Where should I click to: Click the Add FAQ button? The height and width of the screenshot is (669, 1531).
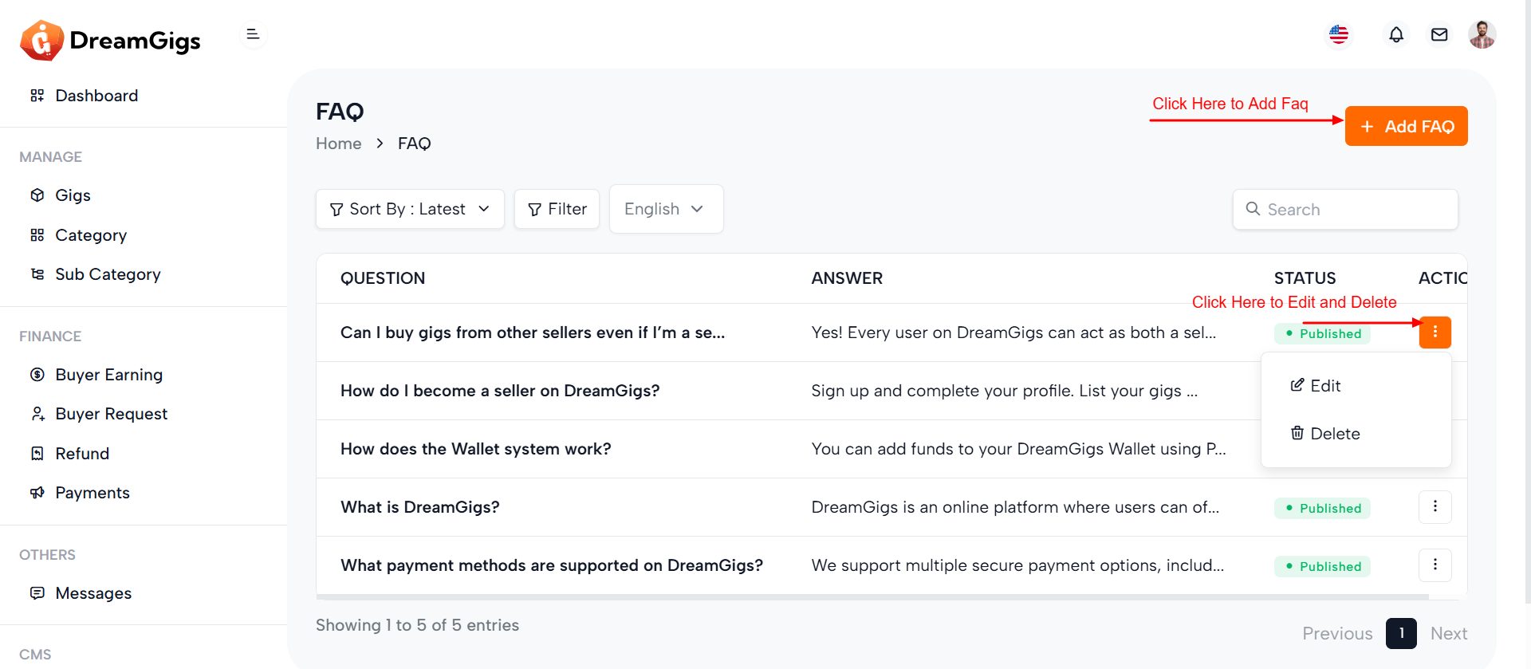pos(1406,127)
